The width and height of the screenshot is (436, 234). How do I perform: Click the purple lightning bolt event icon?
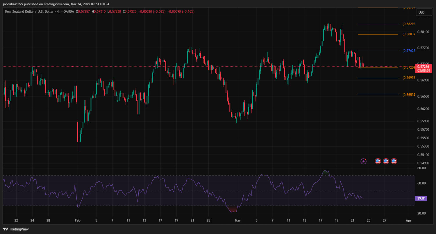pos(364,161)
